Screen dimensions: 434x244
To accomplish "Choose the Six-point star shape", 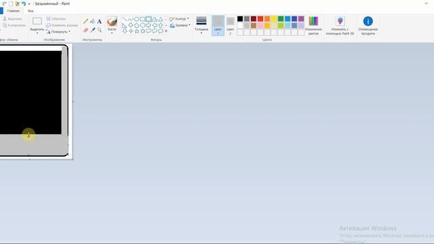I will point(142,31).
